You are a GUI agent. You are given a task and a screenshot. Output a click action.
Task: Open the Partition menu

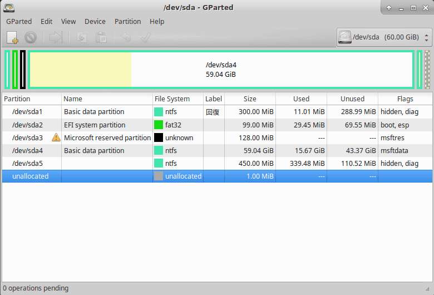click(x=127, y=22)
